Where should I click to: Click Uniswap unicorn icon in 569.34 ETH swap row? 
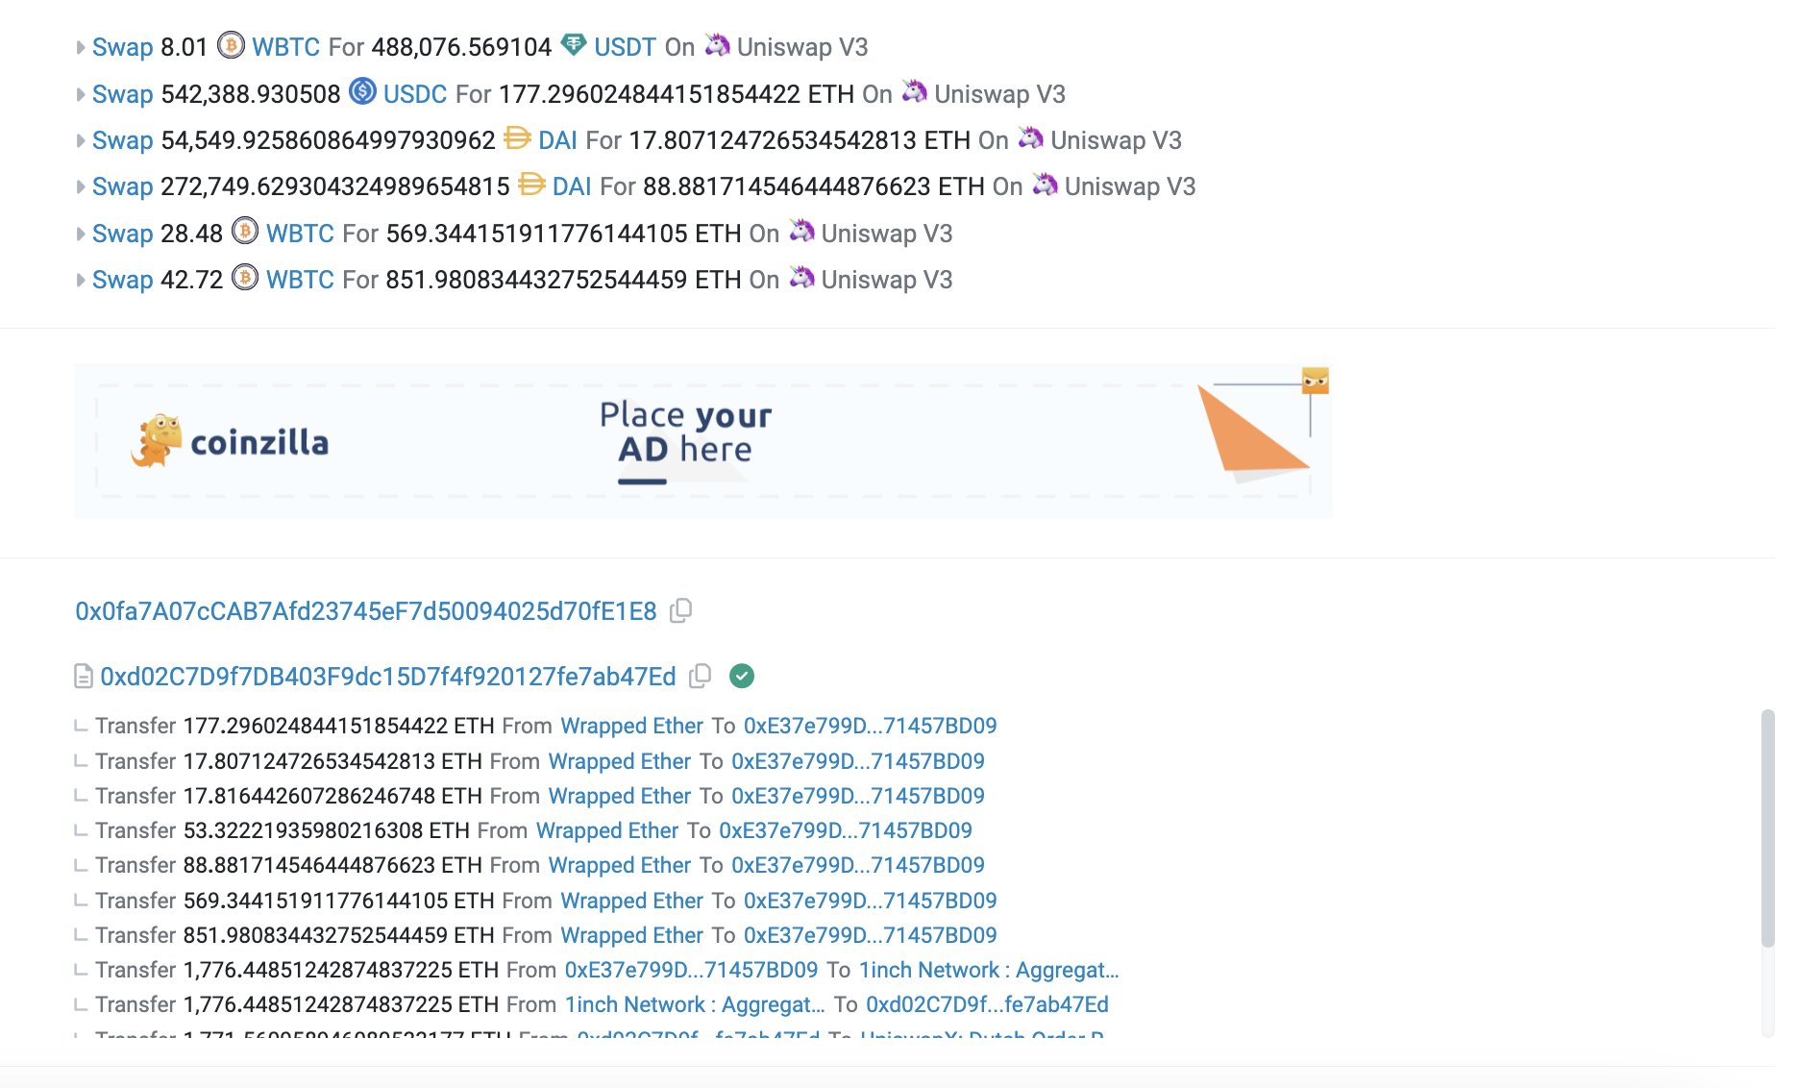[801, 231]
